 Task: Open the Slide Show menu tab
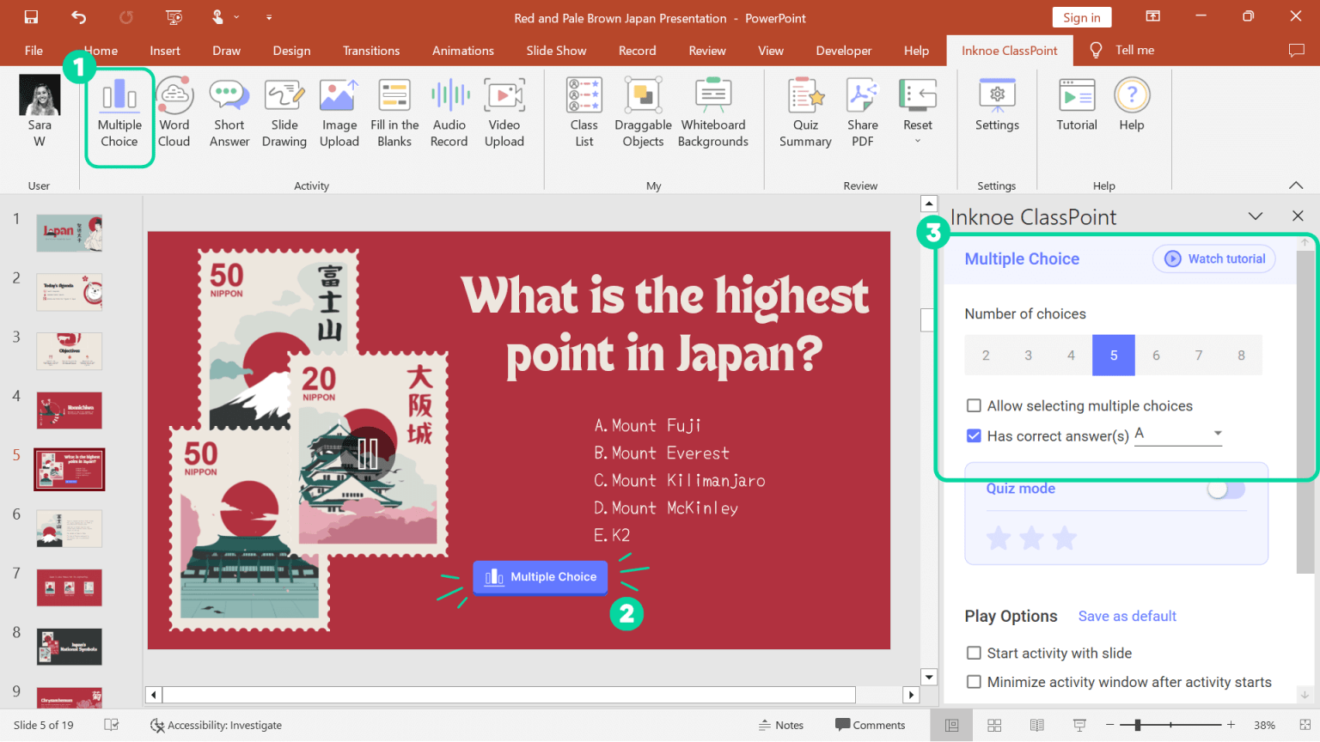click(556, 51)
